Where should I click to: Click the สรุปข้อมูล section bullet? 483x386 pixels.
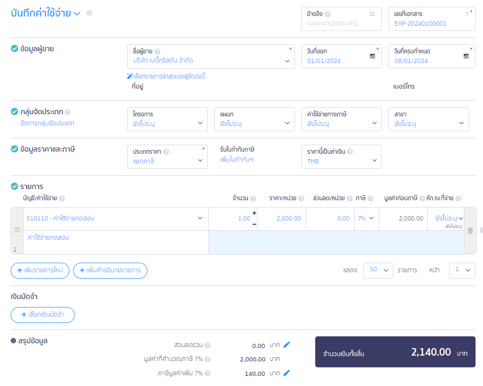pyautogui.click(x=13, y=341)
